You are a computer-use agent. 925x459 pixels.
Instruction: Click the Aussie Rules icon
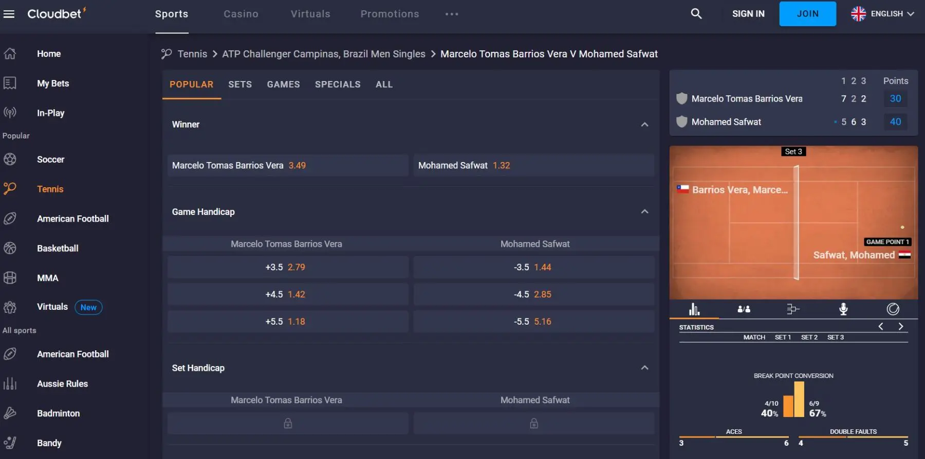coord(10,384)
